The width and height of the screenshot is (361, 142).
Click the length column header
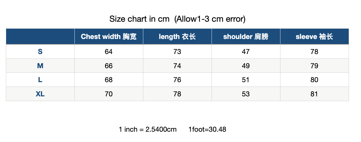tap(177, 36)
